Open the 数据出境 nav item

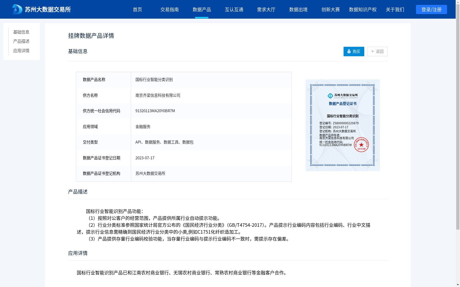coord(298,9)
